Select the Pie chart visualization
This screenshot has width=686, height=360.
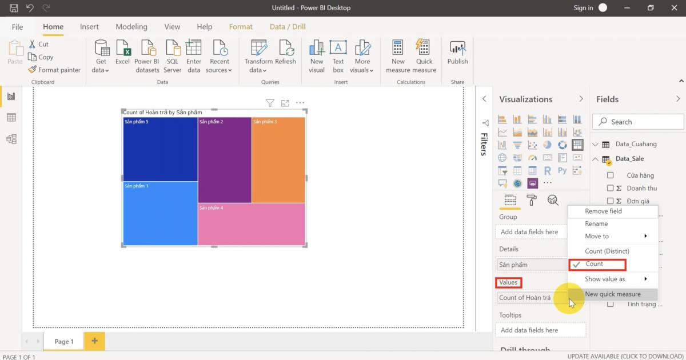[548, 145]
